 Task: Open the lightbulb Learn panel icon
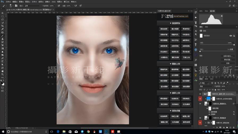click(x=196, y=75)
